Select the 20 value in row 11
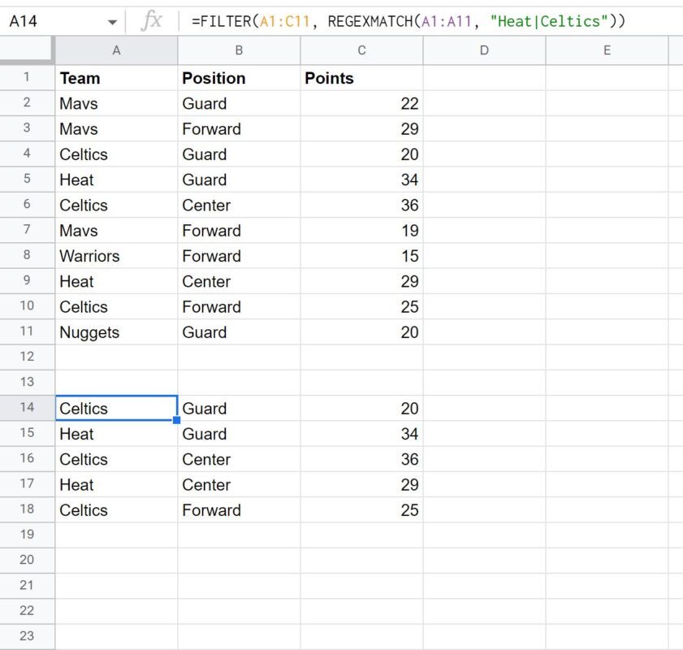Viewport: 683px width, 650px height. point(361,332)
